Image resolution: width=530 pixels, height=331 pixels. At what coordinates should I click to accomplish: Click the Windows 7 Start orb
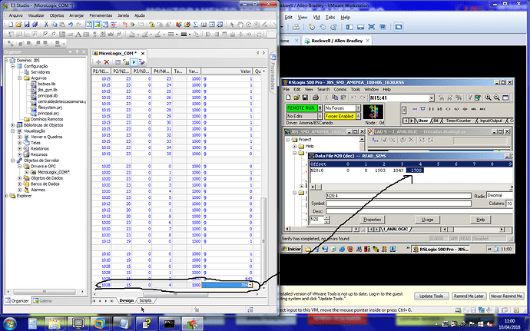(9, 323)
